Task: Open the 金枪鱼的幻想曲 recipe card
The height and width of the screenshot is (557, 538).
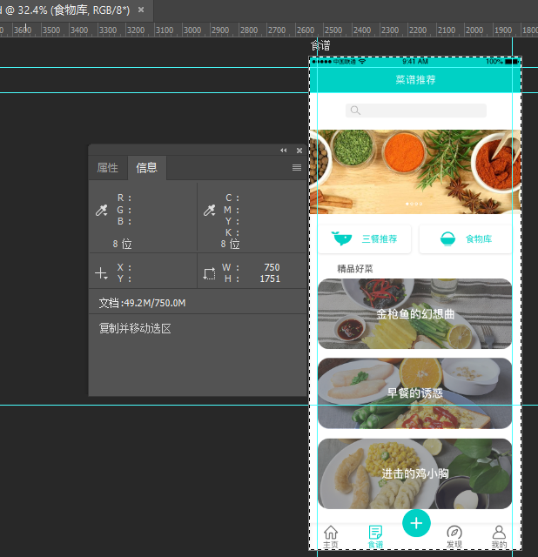Action: pyautogui.click(x=414, y=313)
